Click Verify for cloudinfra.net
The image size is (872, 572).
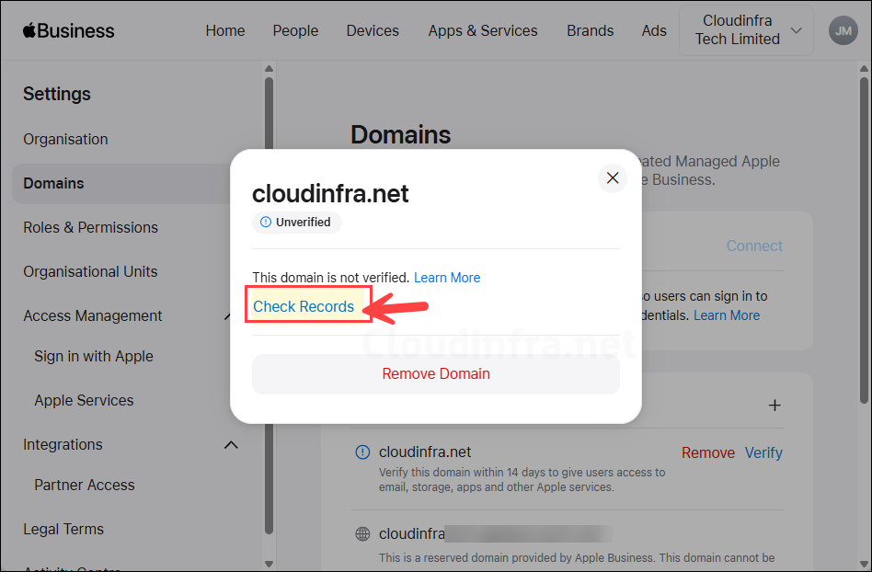click(763, 452)
